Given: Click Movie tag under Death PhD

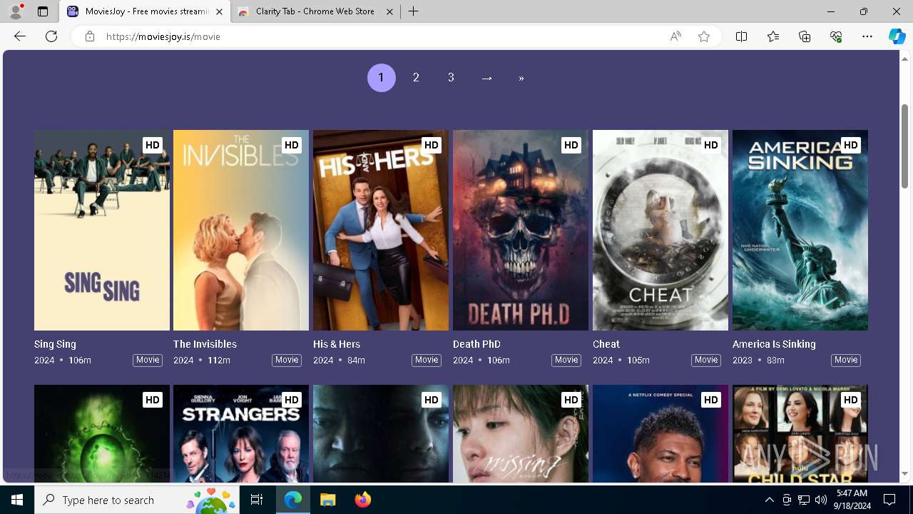Looking at the screenshot, I should click(x=566, y=360).
